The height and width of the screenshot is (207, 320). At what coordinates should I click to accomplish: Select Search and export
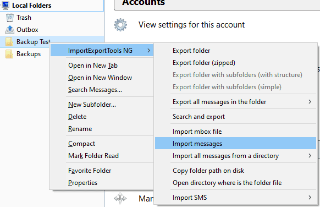point(235,117)
